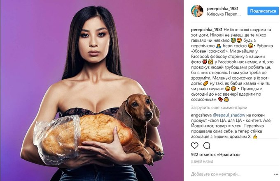Click the beer mug emoji in the caption
This screenshot has width=280, height=181.
[226, 99]
